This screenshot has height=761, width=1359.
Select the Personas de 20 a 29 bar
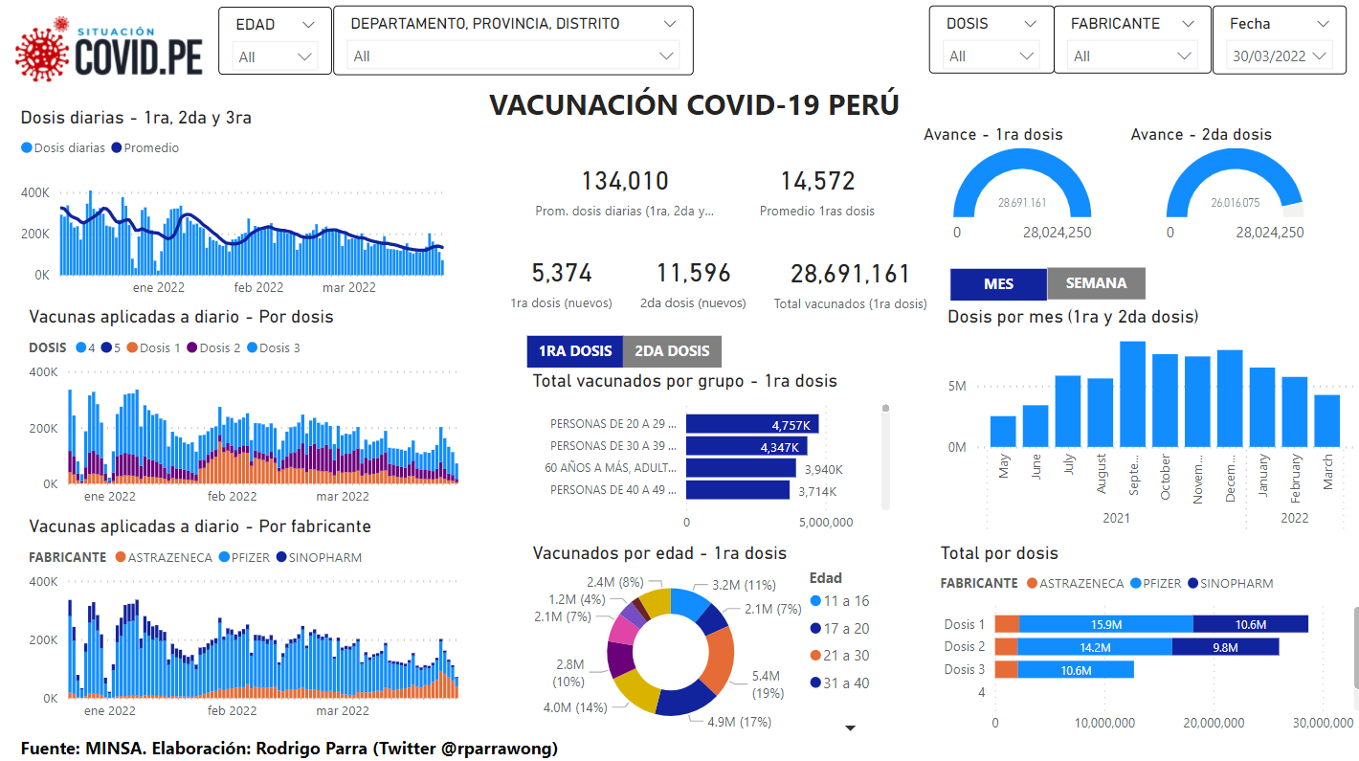tap(752, 424)
